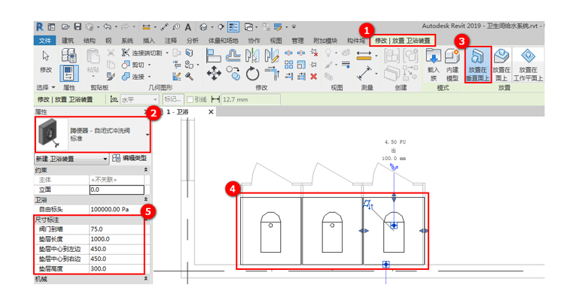
Task: Open the 文件 File tab
Action: tap(44, 41)
